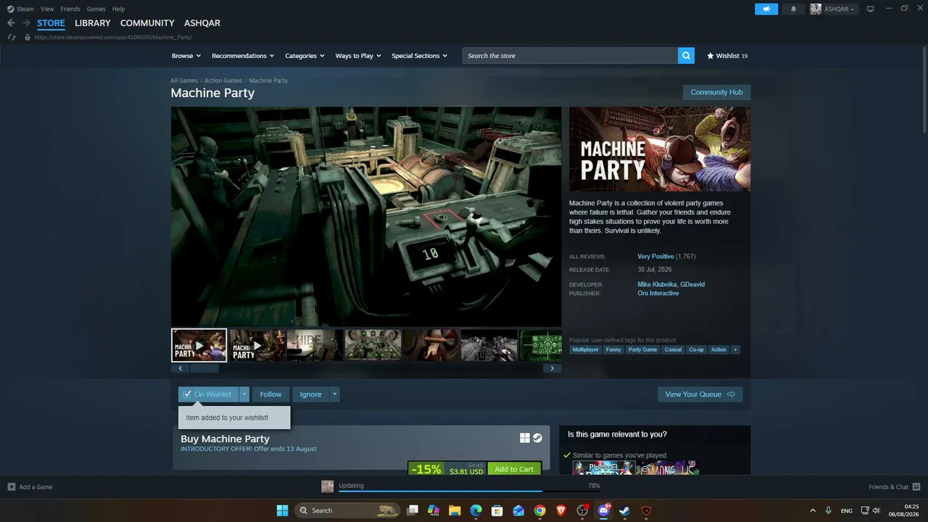Open the View menu

(x=47, y=9)
